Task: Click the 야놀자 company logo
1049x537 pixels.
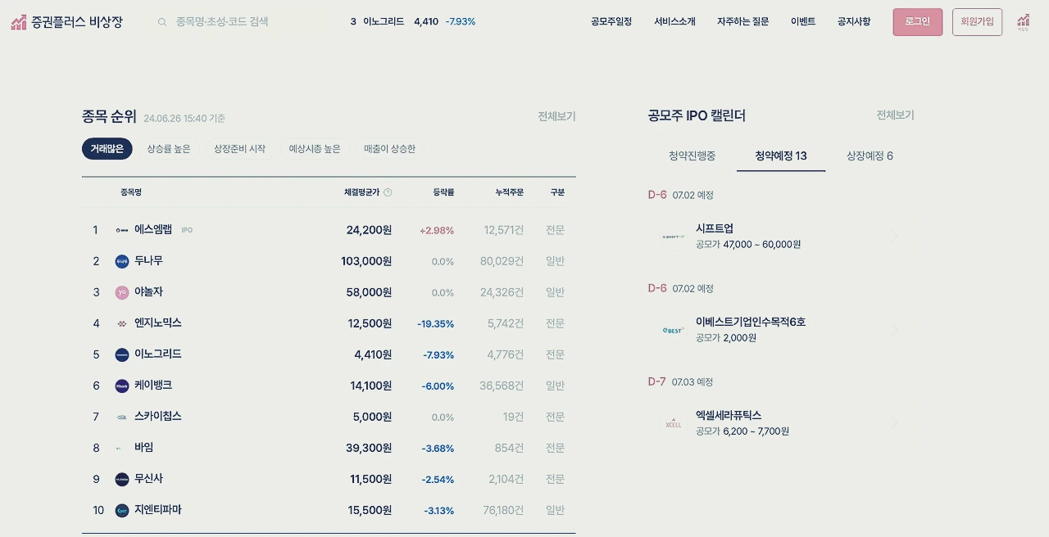Action: pos(122,292)
